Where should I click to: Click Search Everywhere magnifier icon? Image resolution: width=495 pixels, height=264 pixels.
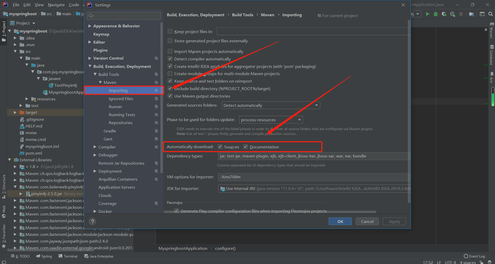491,14
